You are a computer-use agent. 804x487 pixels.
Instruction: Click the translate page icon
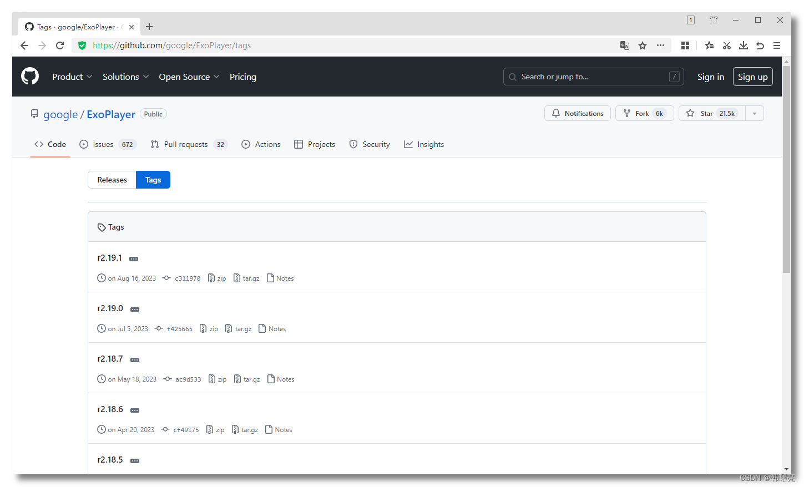[625, 45]
